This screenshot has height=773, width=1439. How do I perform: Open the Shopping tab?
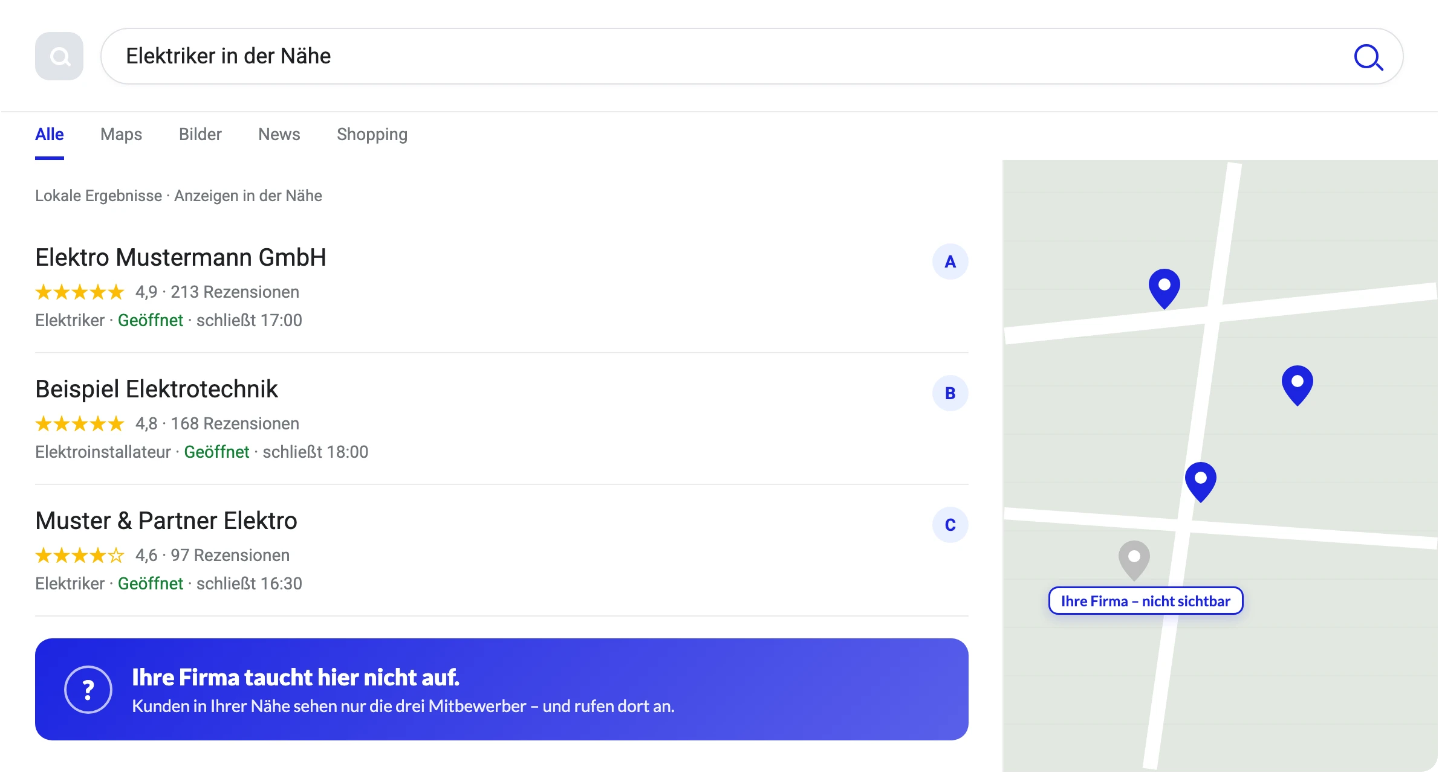(x=372, y=134)
